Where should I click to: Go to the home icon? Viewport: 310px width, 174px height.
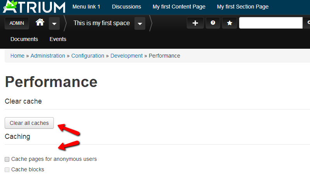40,23
